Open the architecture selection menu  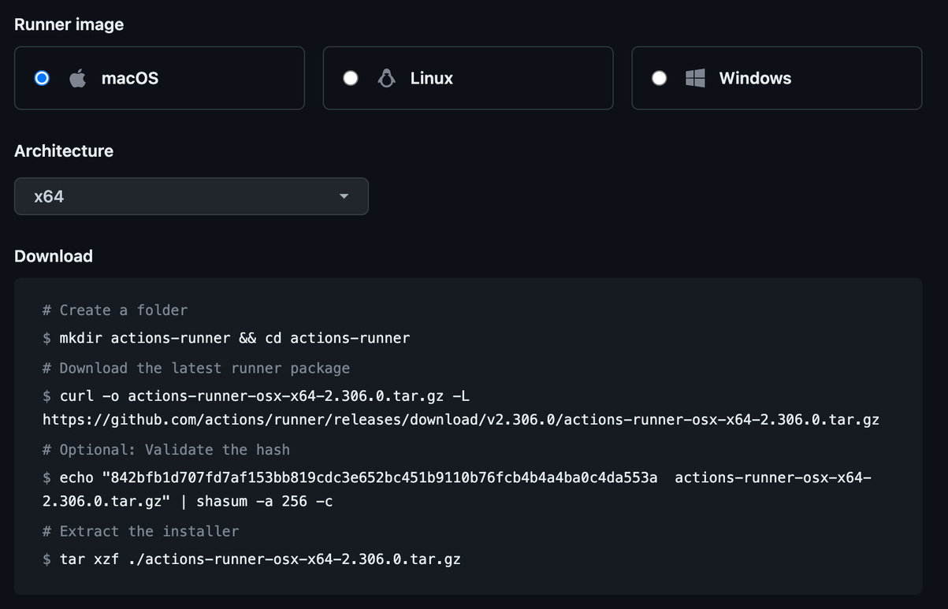(x=191, y=195)
